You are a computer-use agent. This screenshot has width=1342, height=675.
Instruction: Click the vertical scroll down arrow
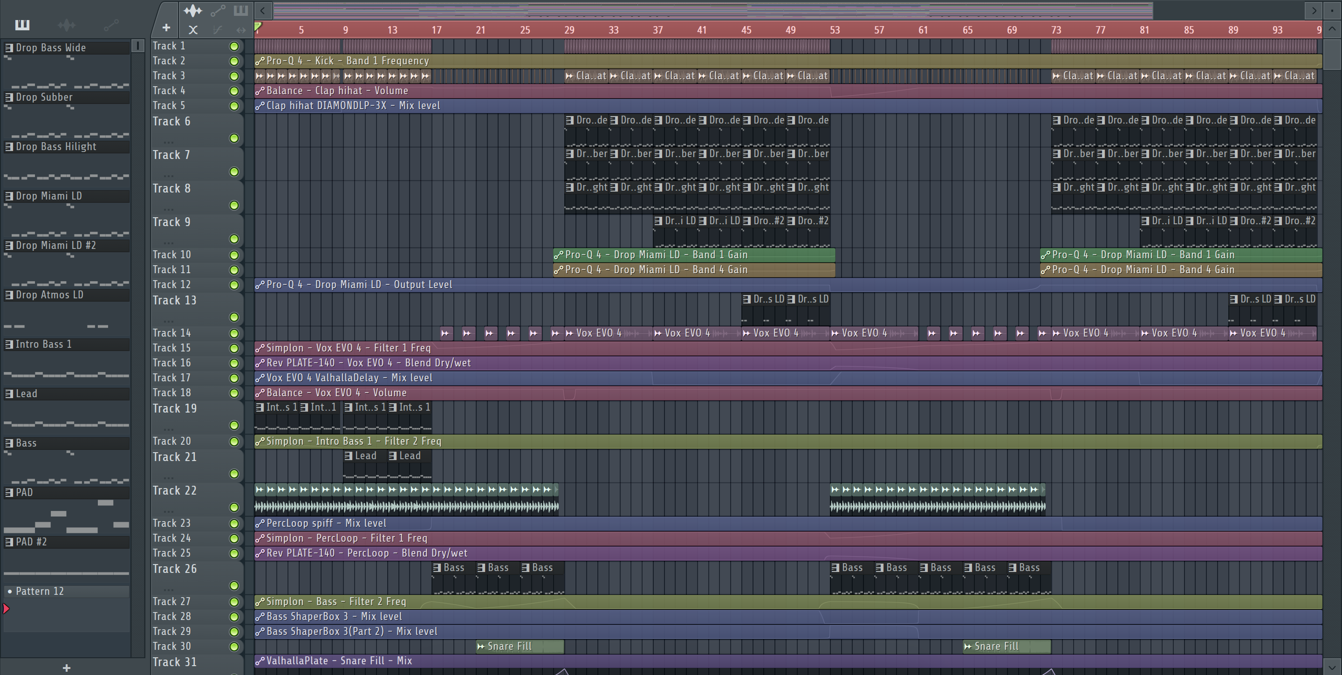[x=1332, y=667]
